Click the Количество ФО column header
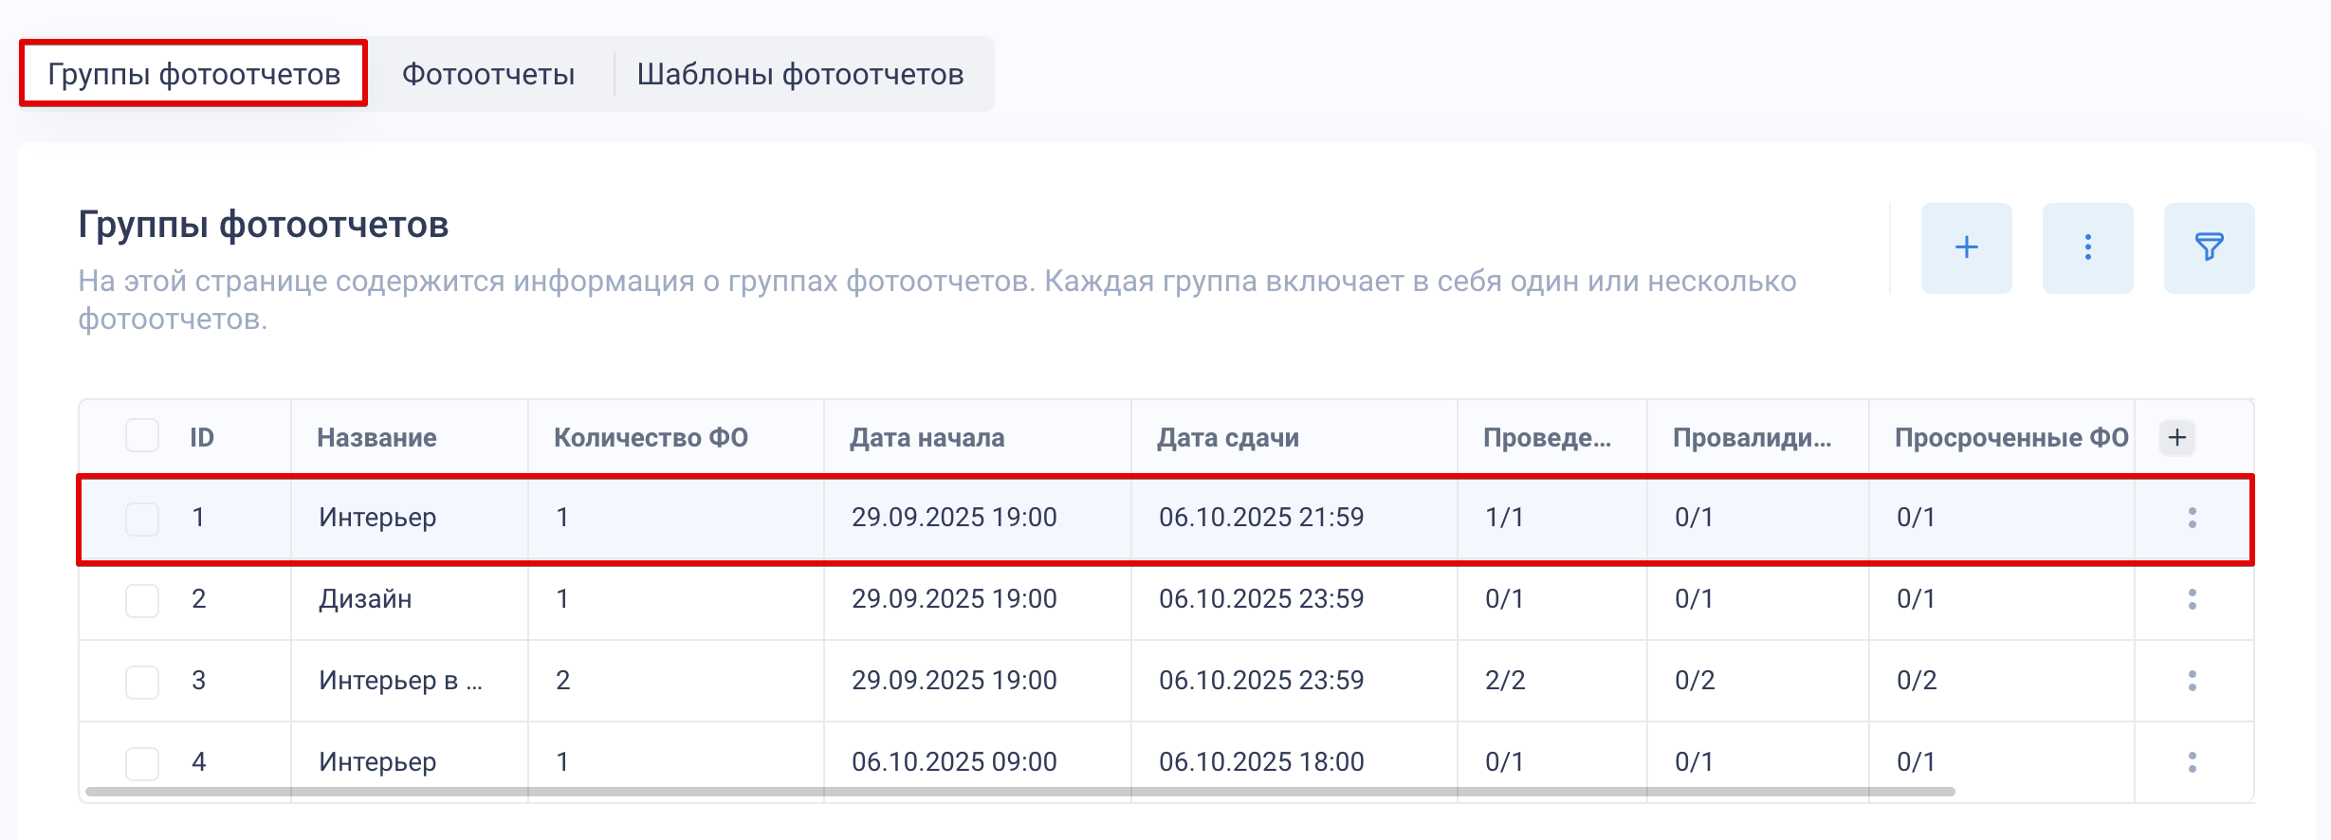 (651, 438)
